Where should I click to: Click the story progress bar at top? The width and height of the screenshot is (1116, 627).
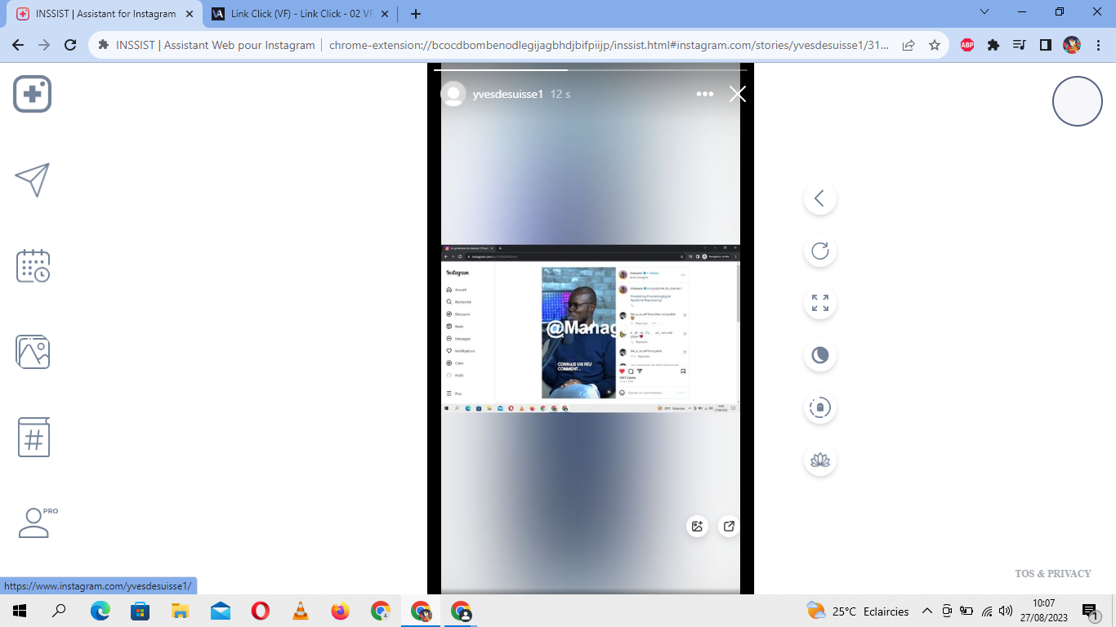point(590,70)
